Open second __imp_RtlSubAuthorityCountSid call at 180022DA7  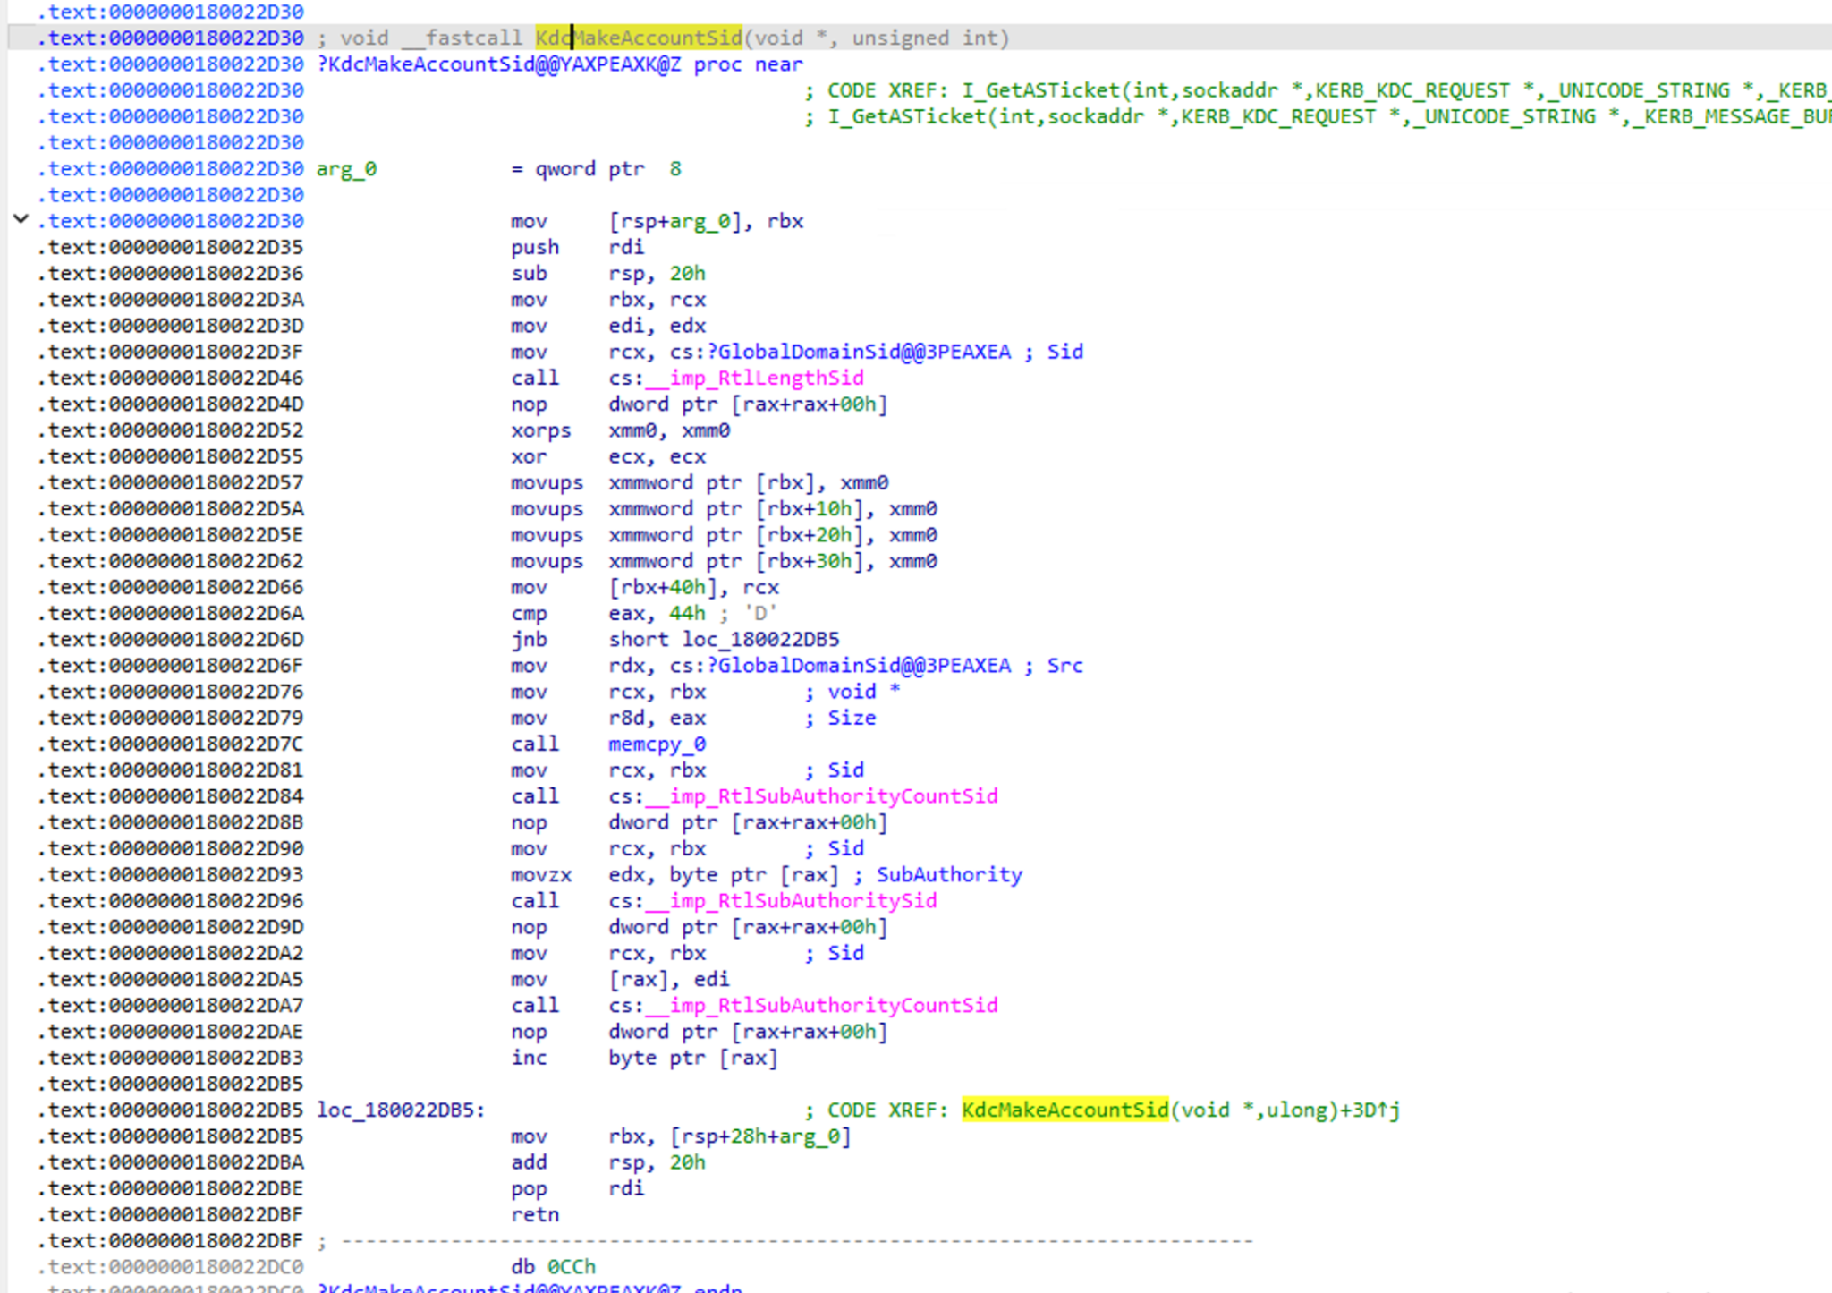pyautogui.click(x=821, y=1006)
